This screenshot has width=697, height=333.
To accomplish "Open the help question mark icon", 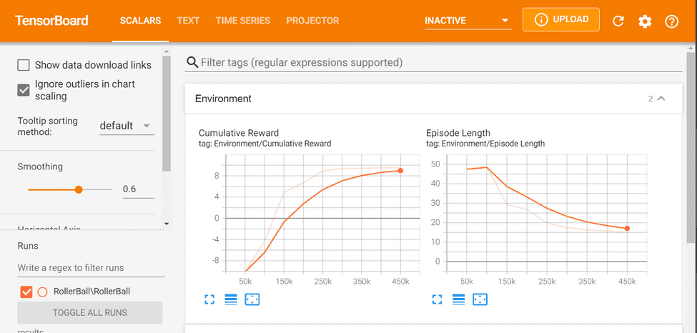I will click(671, 21).
